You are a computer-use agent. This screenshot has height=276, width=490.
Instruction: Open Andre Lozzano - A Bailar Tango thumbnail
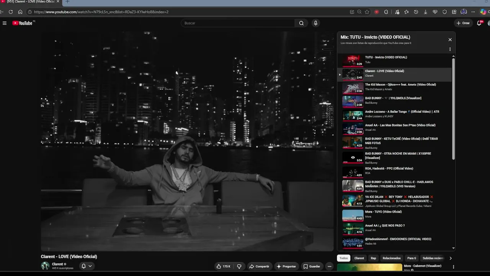[x=353, y=115]
